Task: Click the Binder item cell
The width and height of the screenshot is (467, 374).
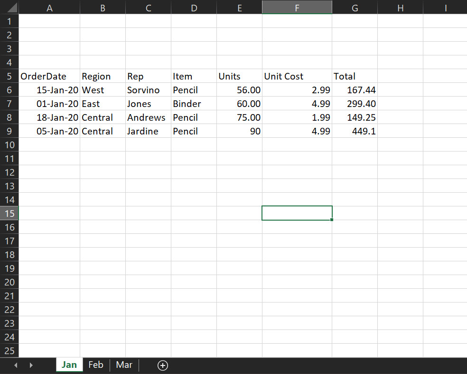Action: point(194,104)
